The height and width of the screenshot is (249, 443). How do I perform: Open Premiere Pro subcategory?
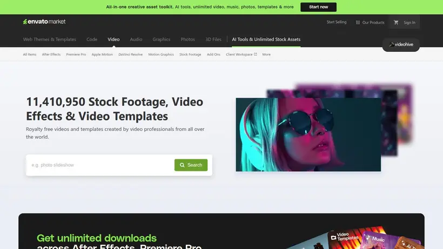click(x=76, y=54)
